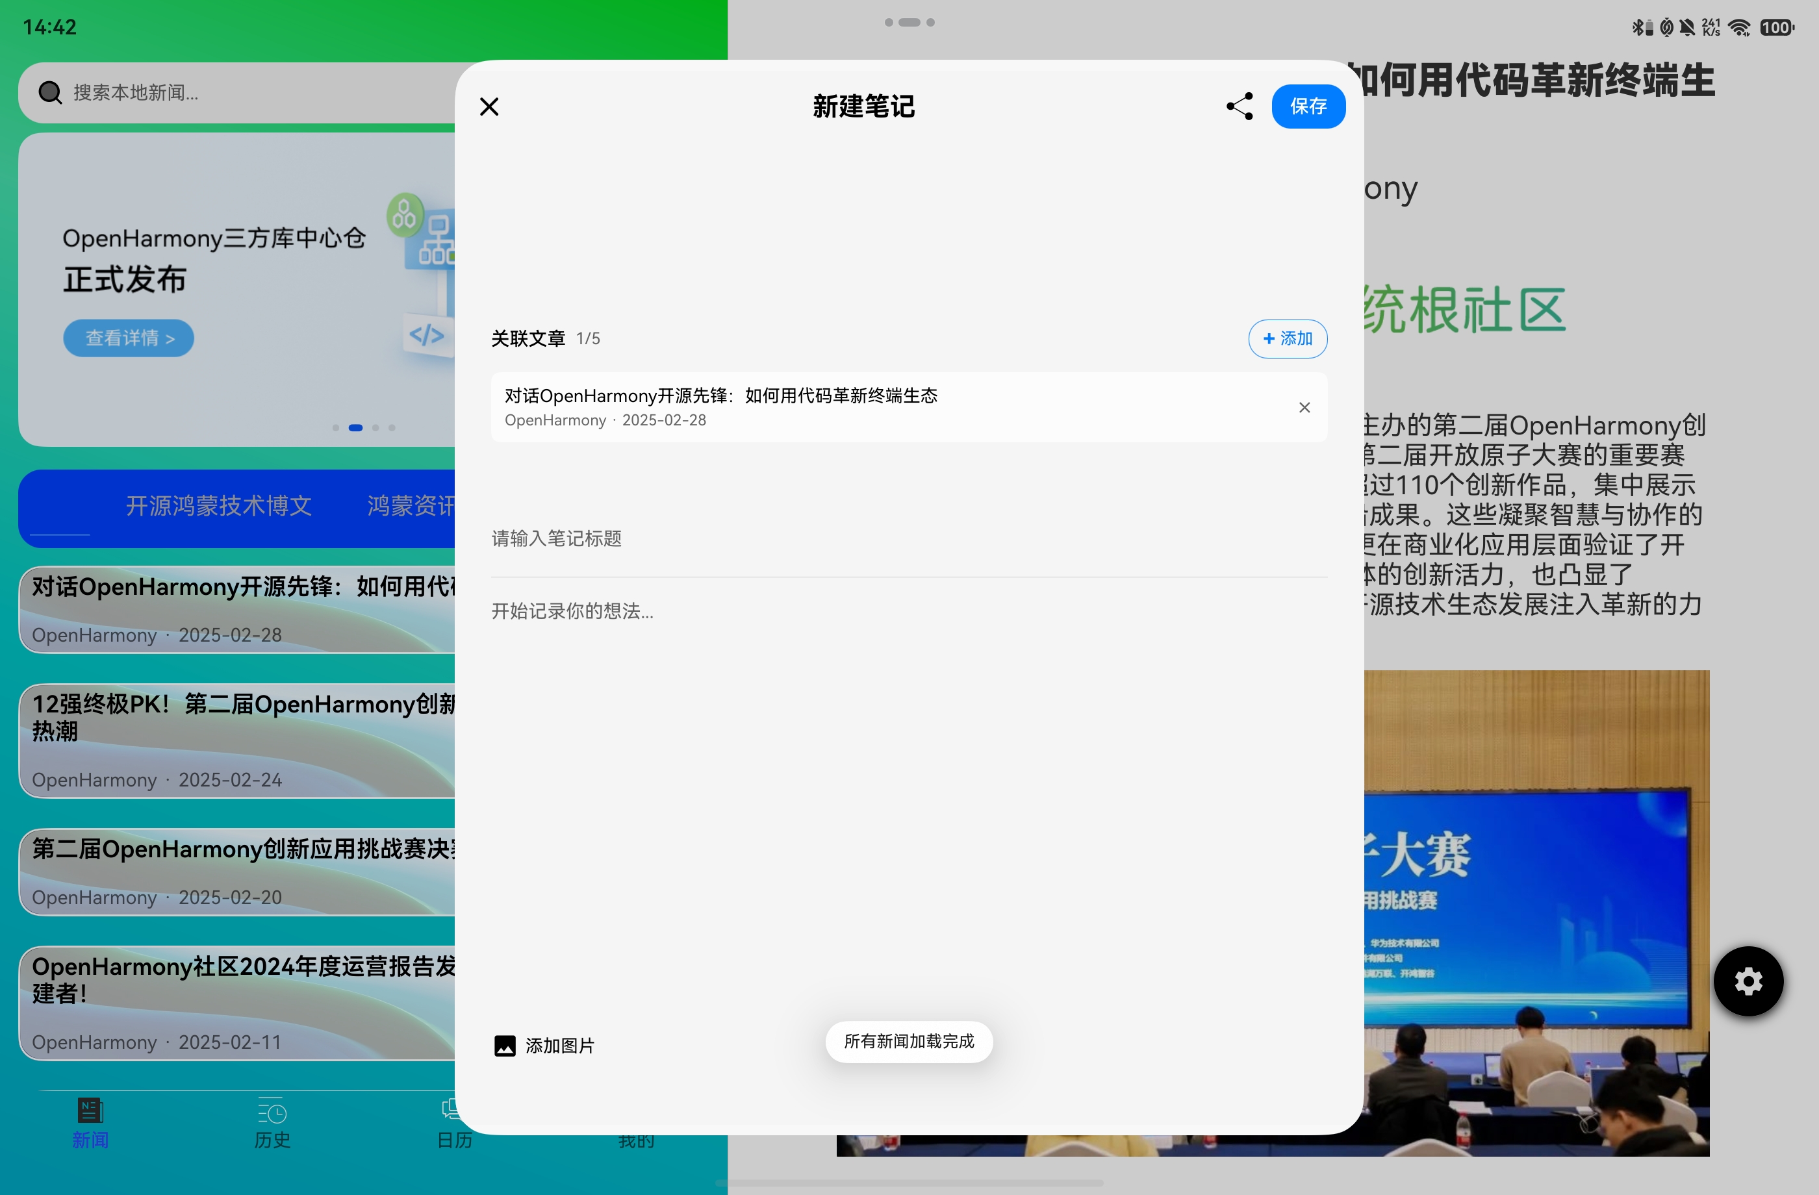Screen dimensions: 1819x1195
Task: Add a linked article with the 添加 button
Action: point(1287,338)
